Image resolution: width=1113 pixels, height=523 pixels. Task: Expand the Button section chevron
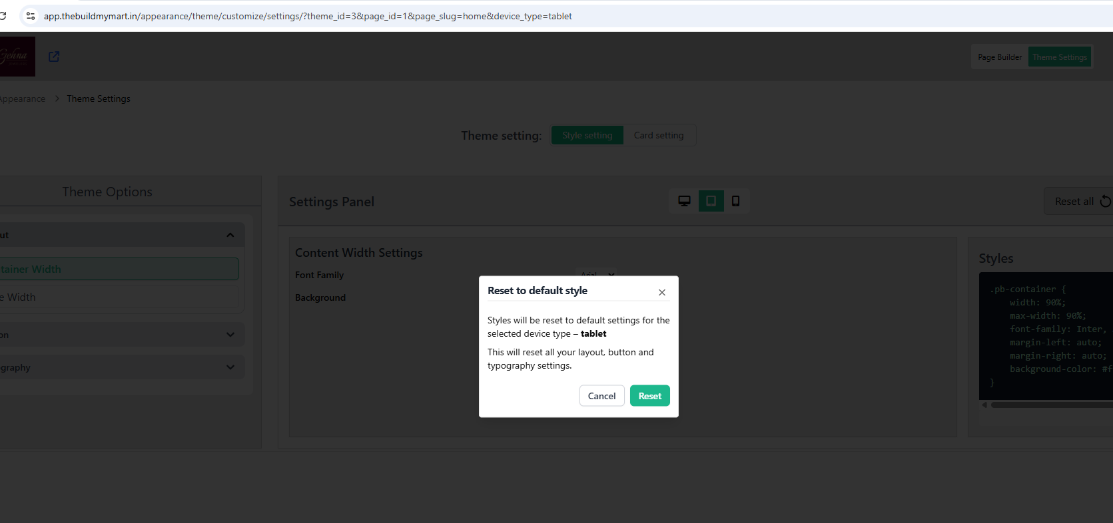point(230,335)
